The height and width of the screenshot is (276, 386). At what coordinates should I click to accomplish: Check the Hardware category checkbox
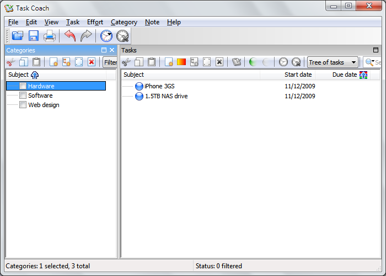pos(23,86)
